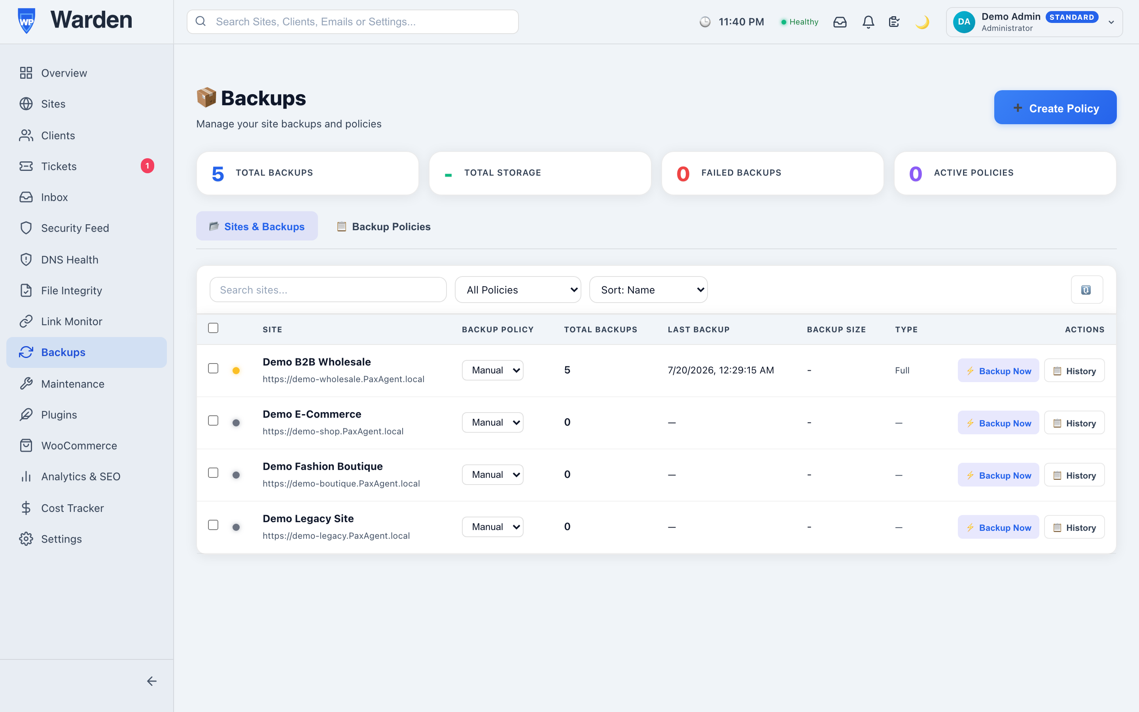Click the Healthy status indicator

point(800,22)
